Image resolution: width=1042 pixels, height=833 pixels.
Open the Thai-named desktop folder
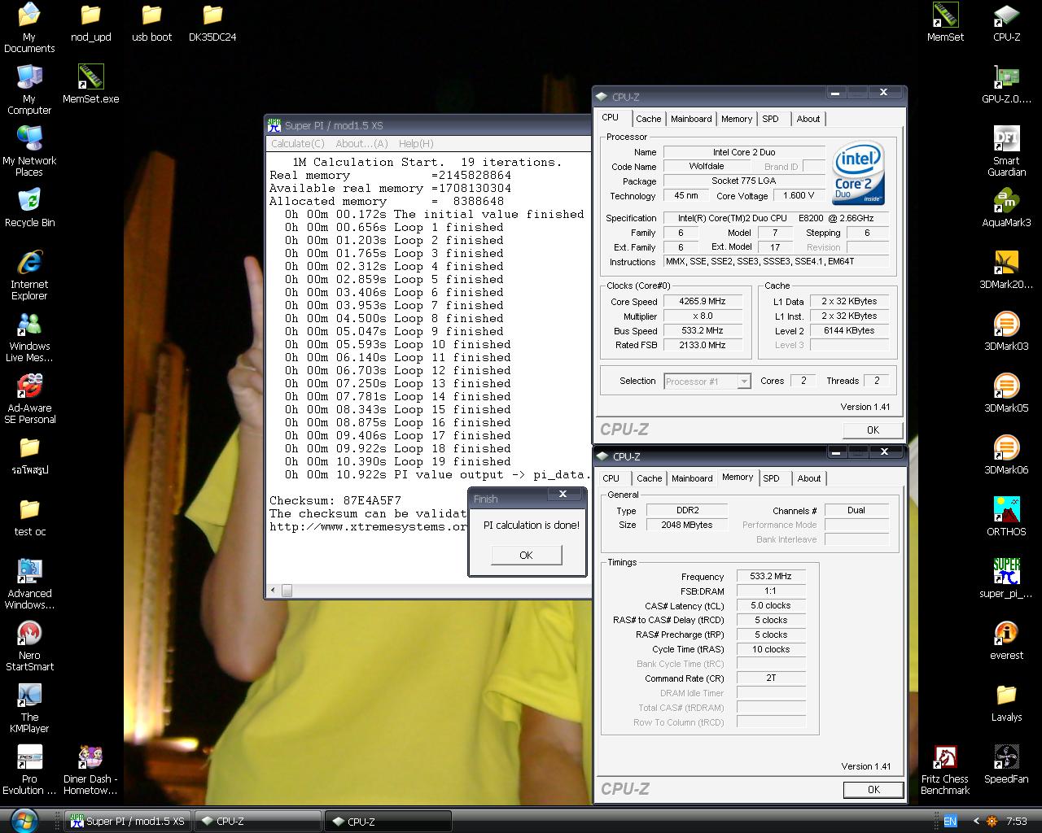[29, 455]
